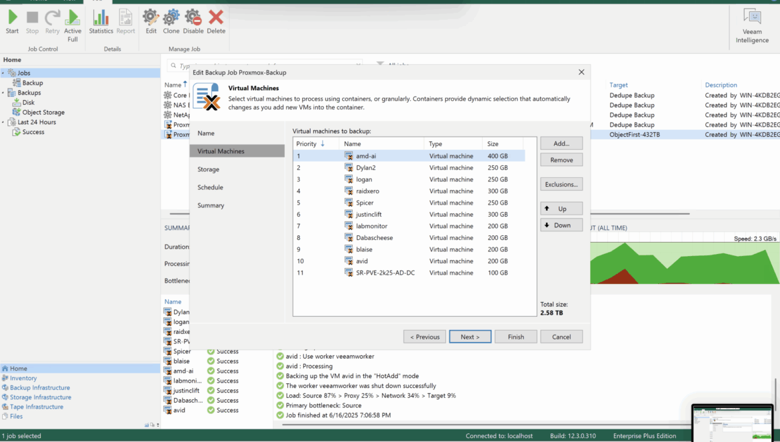Viewport: 780px width, 442px height.
Task: Collapse the Jobs tree node
Action: tap(3, 73)
